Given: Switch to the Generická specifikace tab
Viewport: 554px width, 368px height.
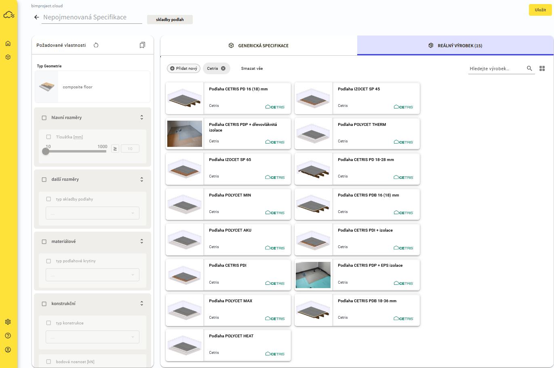Looking at the screenshot, I should coord(259,46).
